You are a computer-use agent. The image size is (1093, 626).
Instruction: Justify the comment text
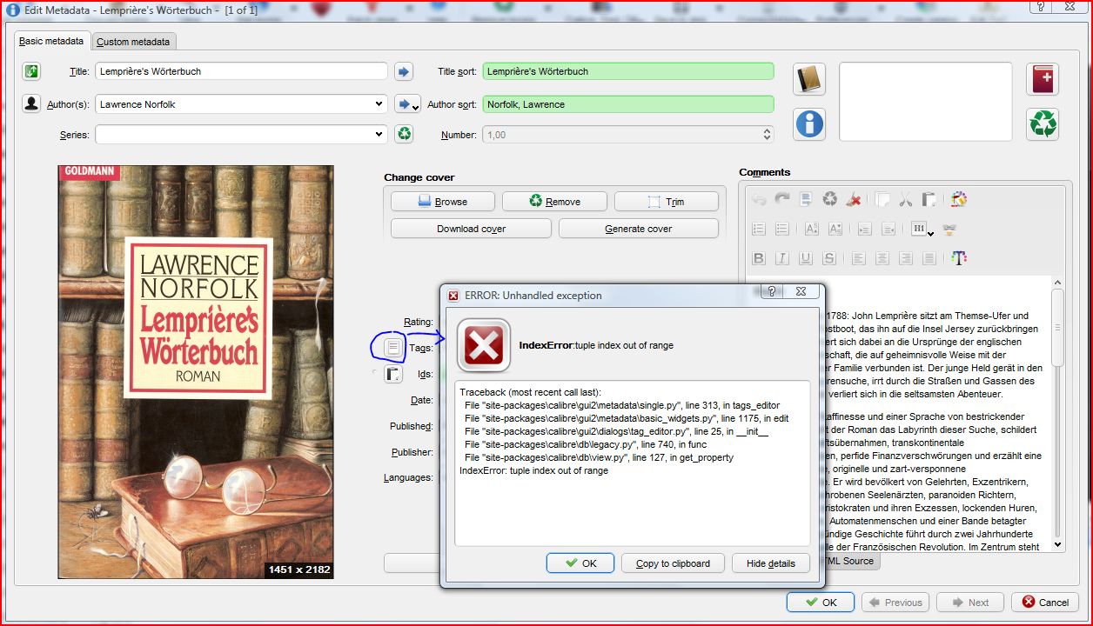click(x=929, y=258)
